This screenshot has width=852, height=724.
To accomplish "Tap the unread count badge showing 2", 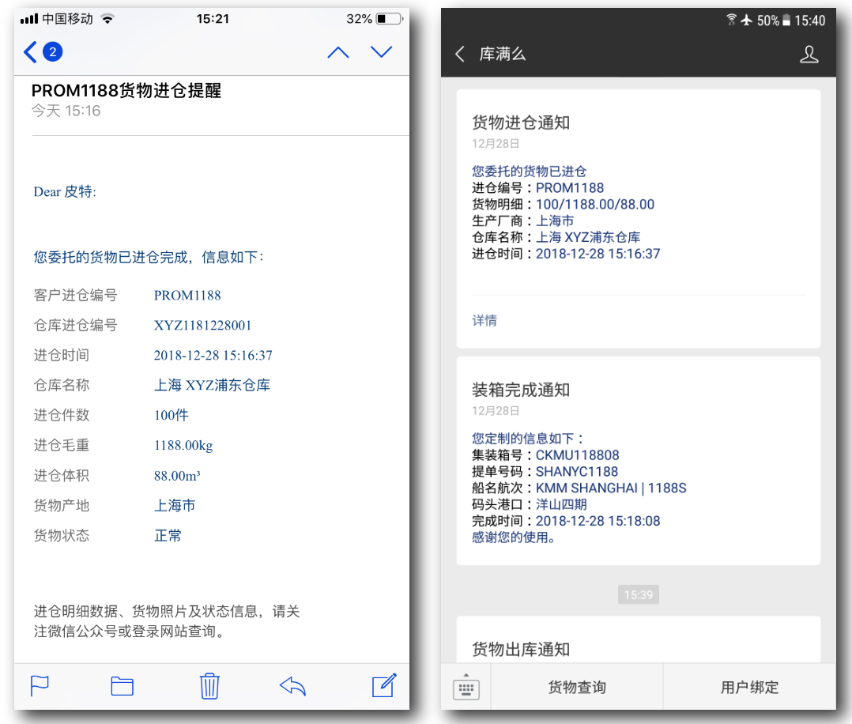I will click(53, 52).
